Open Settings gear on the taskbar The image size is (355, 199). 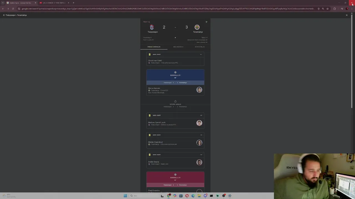(230, 196)
